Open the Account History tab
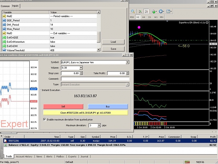This screenshot has height=164, width=218. click(x=24, y=156)
